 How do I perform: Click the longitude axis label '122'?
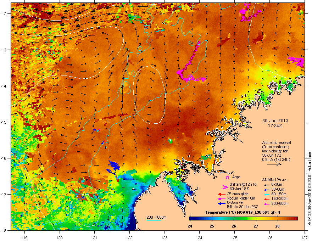tap(129, 237)
